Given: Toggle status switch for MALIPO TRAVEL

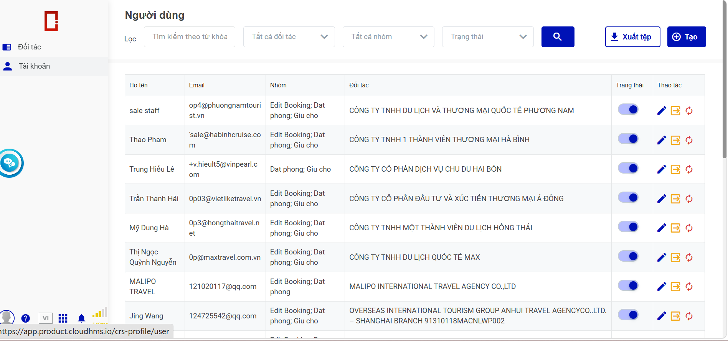Looking at the screenshot, I should pos(628,285).
